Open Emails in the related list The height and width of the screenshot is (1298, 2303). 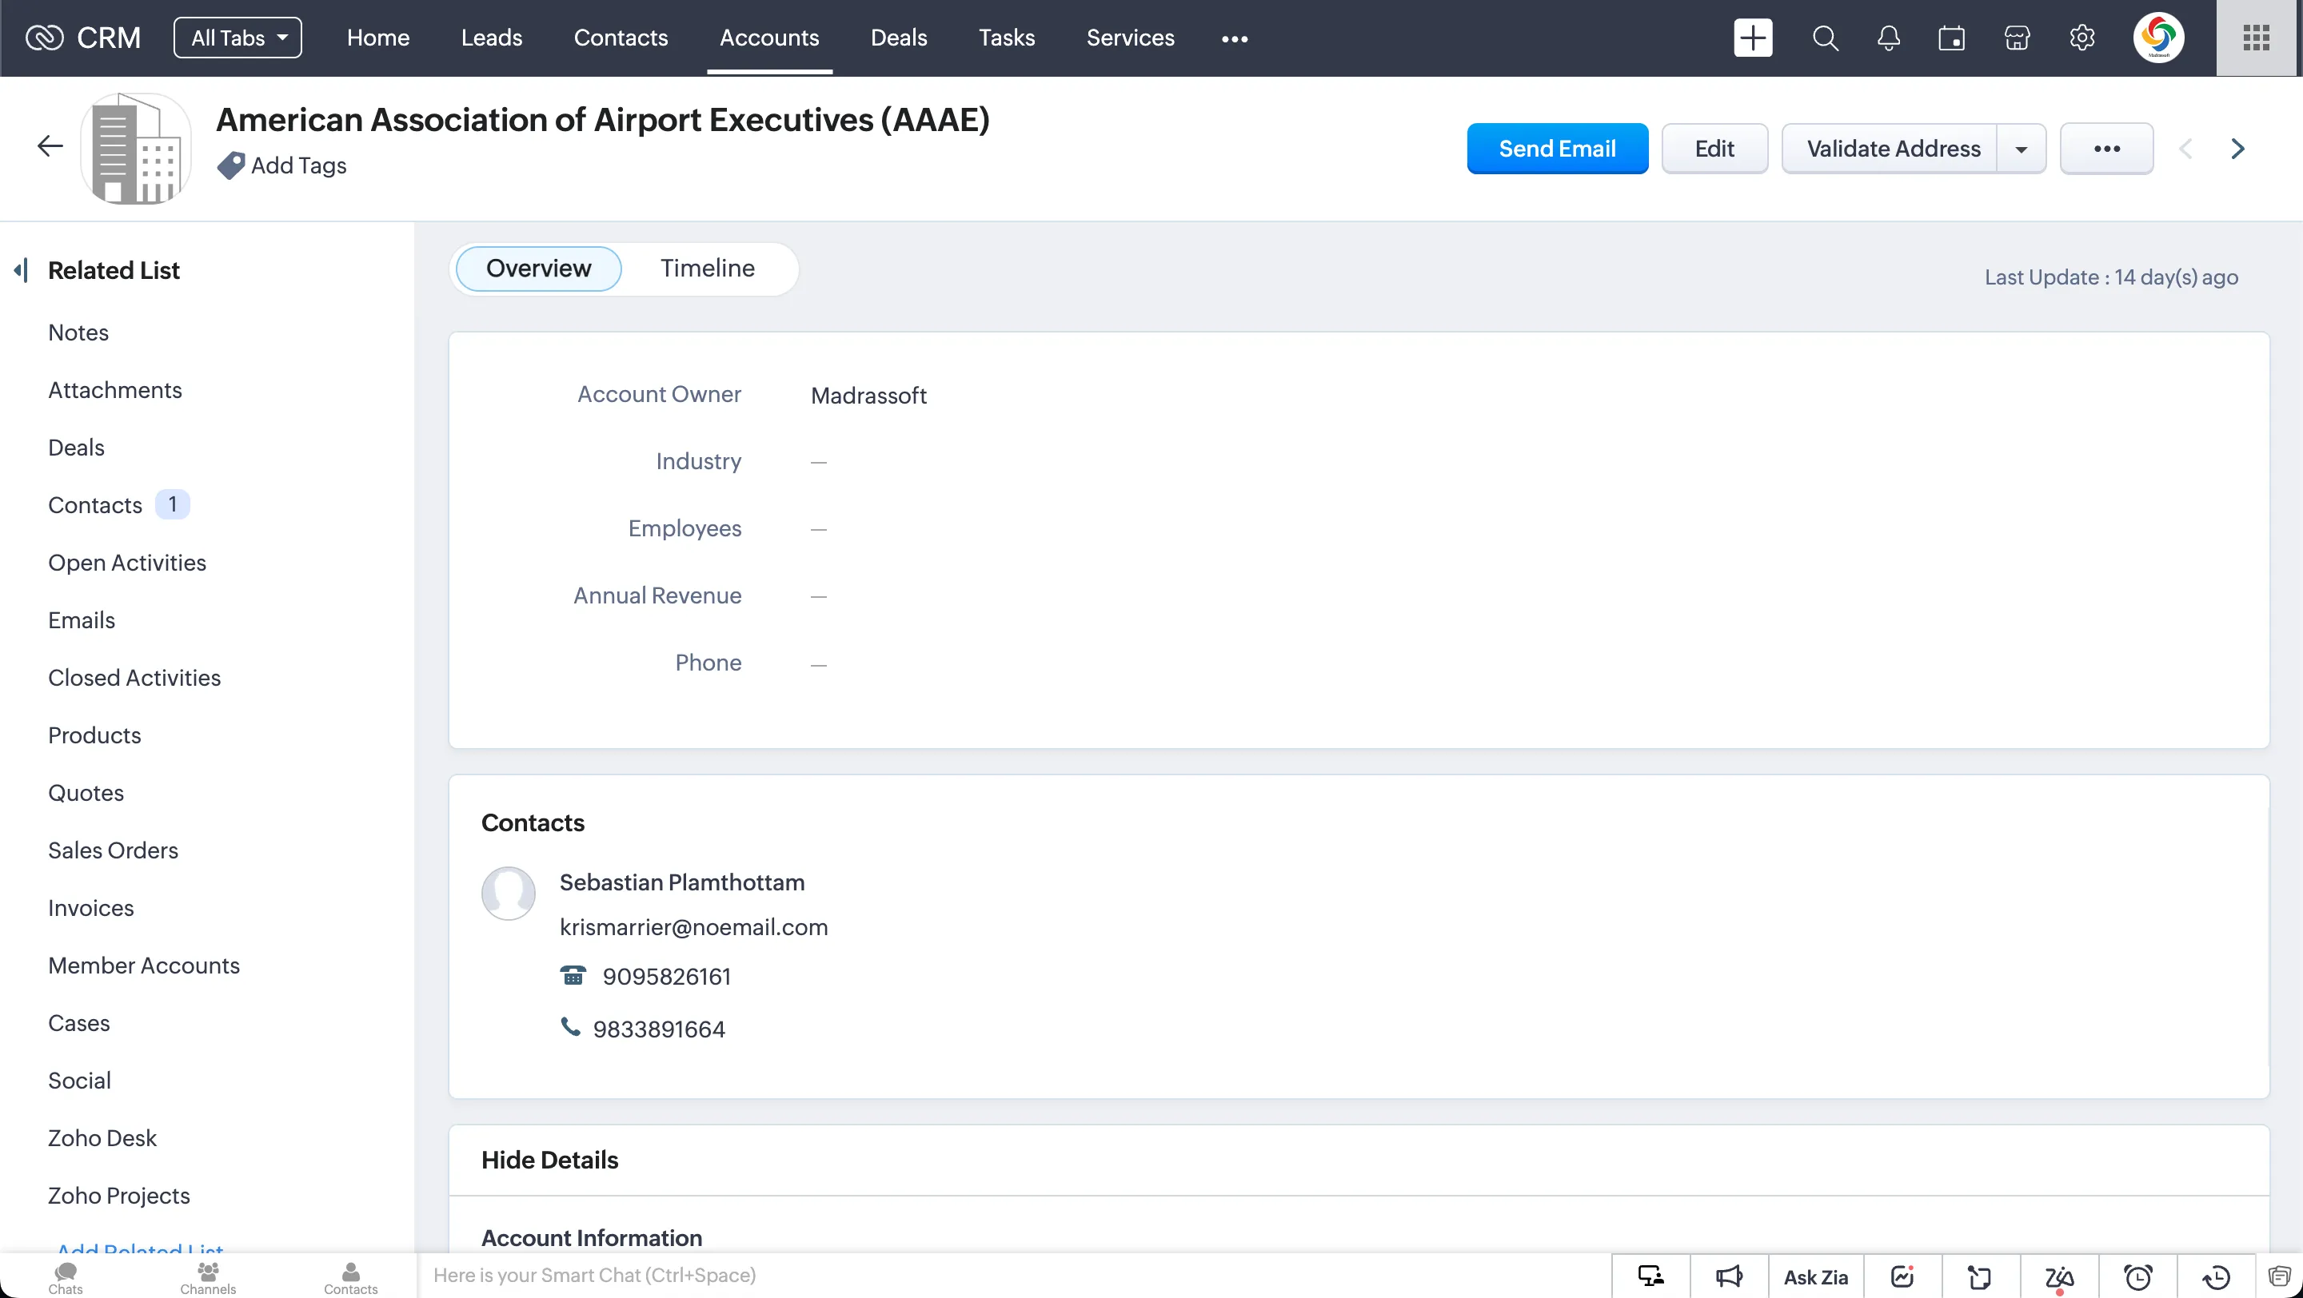click(82, 620)
